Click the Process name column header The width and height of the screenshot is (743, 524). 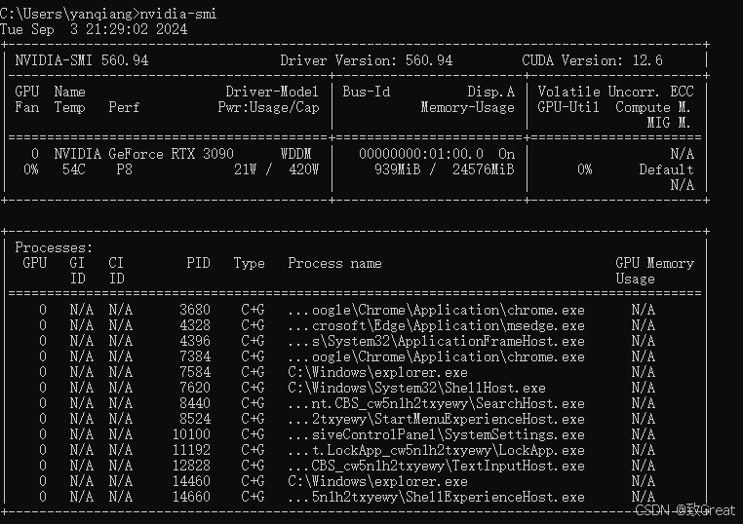[334, 263]
